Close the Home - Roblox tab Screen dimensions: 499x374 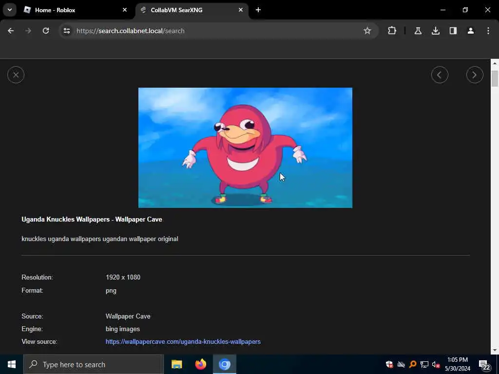coord(125,10)
